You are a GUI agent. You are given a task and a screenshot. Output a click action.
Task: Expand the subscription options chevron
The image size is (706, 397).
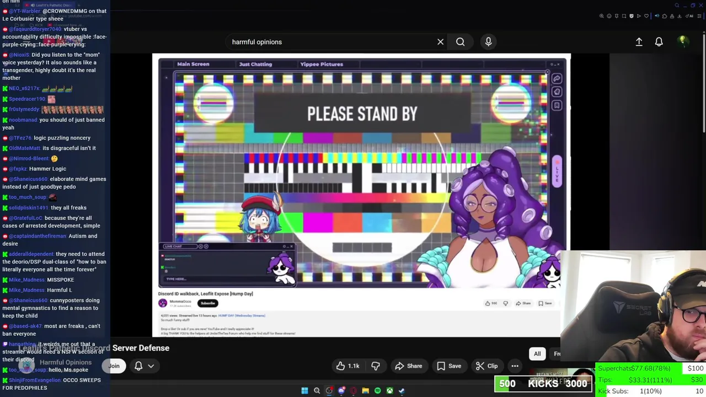151,366
